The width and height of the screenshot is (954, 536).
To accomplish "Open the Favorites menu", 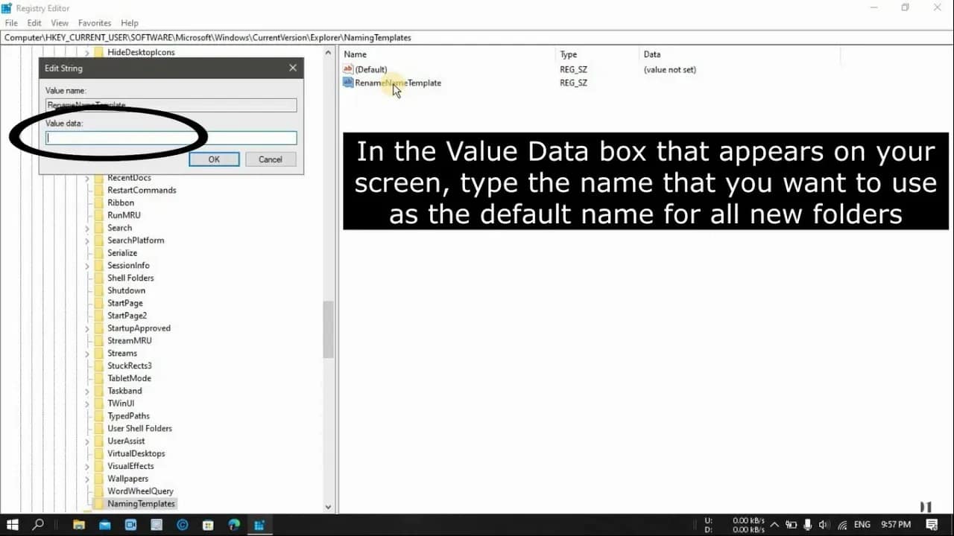I will click(x=95, y=22).
